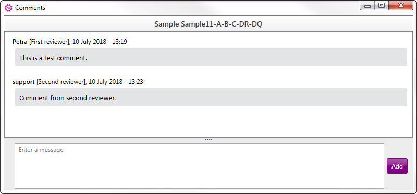Select the 'This is a test comment.' bubble
Viewport: 417px width, 194px height.
(211, 57)
